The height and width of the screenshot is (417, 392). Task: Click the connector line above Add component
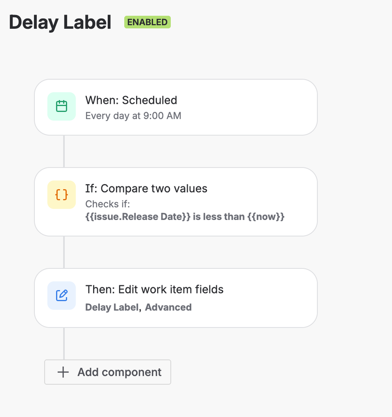64,344
